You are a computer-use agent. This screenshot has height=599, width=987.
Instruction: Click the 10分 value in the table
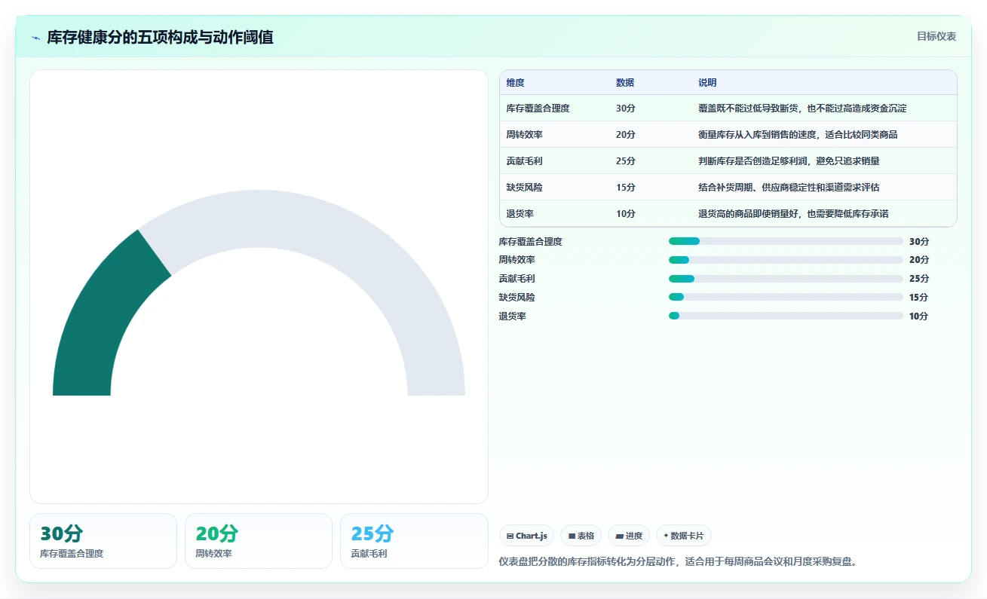626,214
